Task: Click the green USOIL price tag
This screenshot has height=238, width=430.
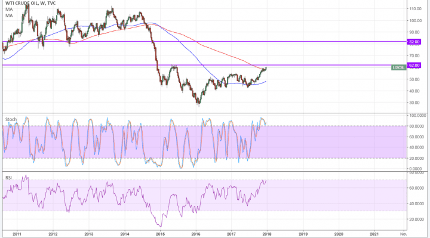Action: 398,67
